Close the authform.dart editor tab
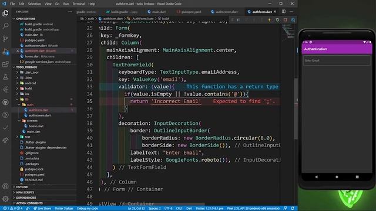Viewport: 376px width, 211px height. coord(275,12)
